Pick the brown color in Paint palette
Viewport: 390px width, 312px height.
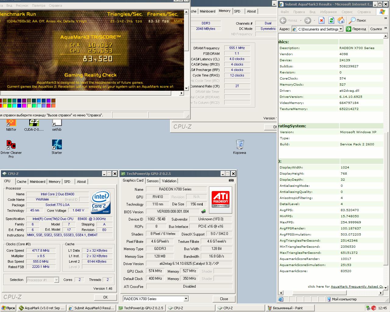53,101
